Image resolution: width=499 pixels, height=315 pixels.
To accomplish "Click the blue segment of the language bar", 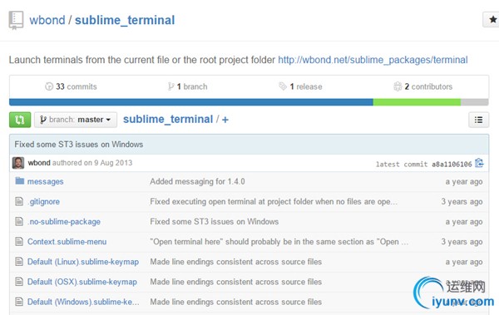I will coord(191,102).
